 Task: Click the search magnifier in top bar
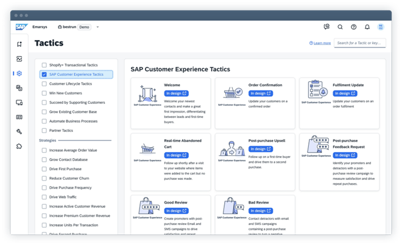[340, 27]
